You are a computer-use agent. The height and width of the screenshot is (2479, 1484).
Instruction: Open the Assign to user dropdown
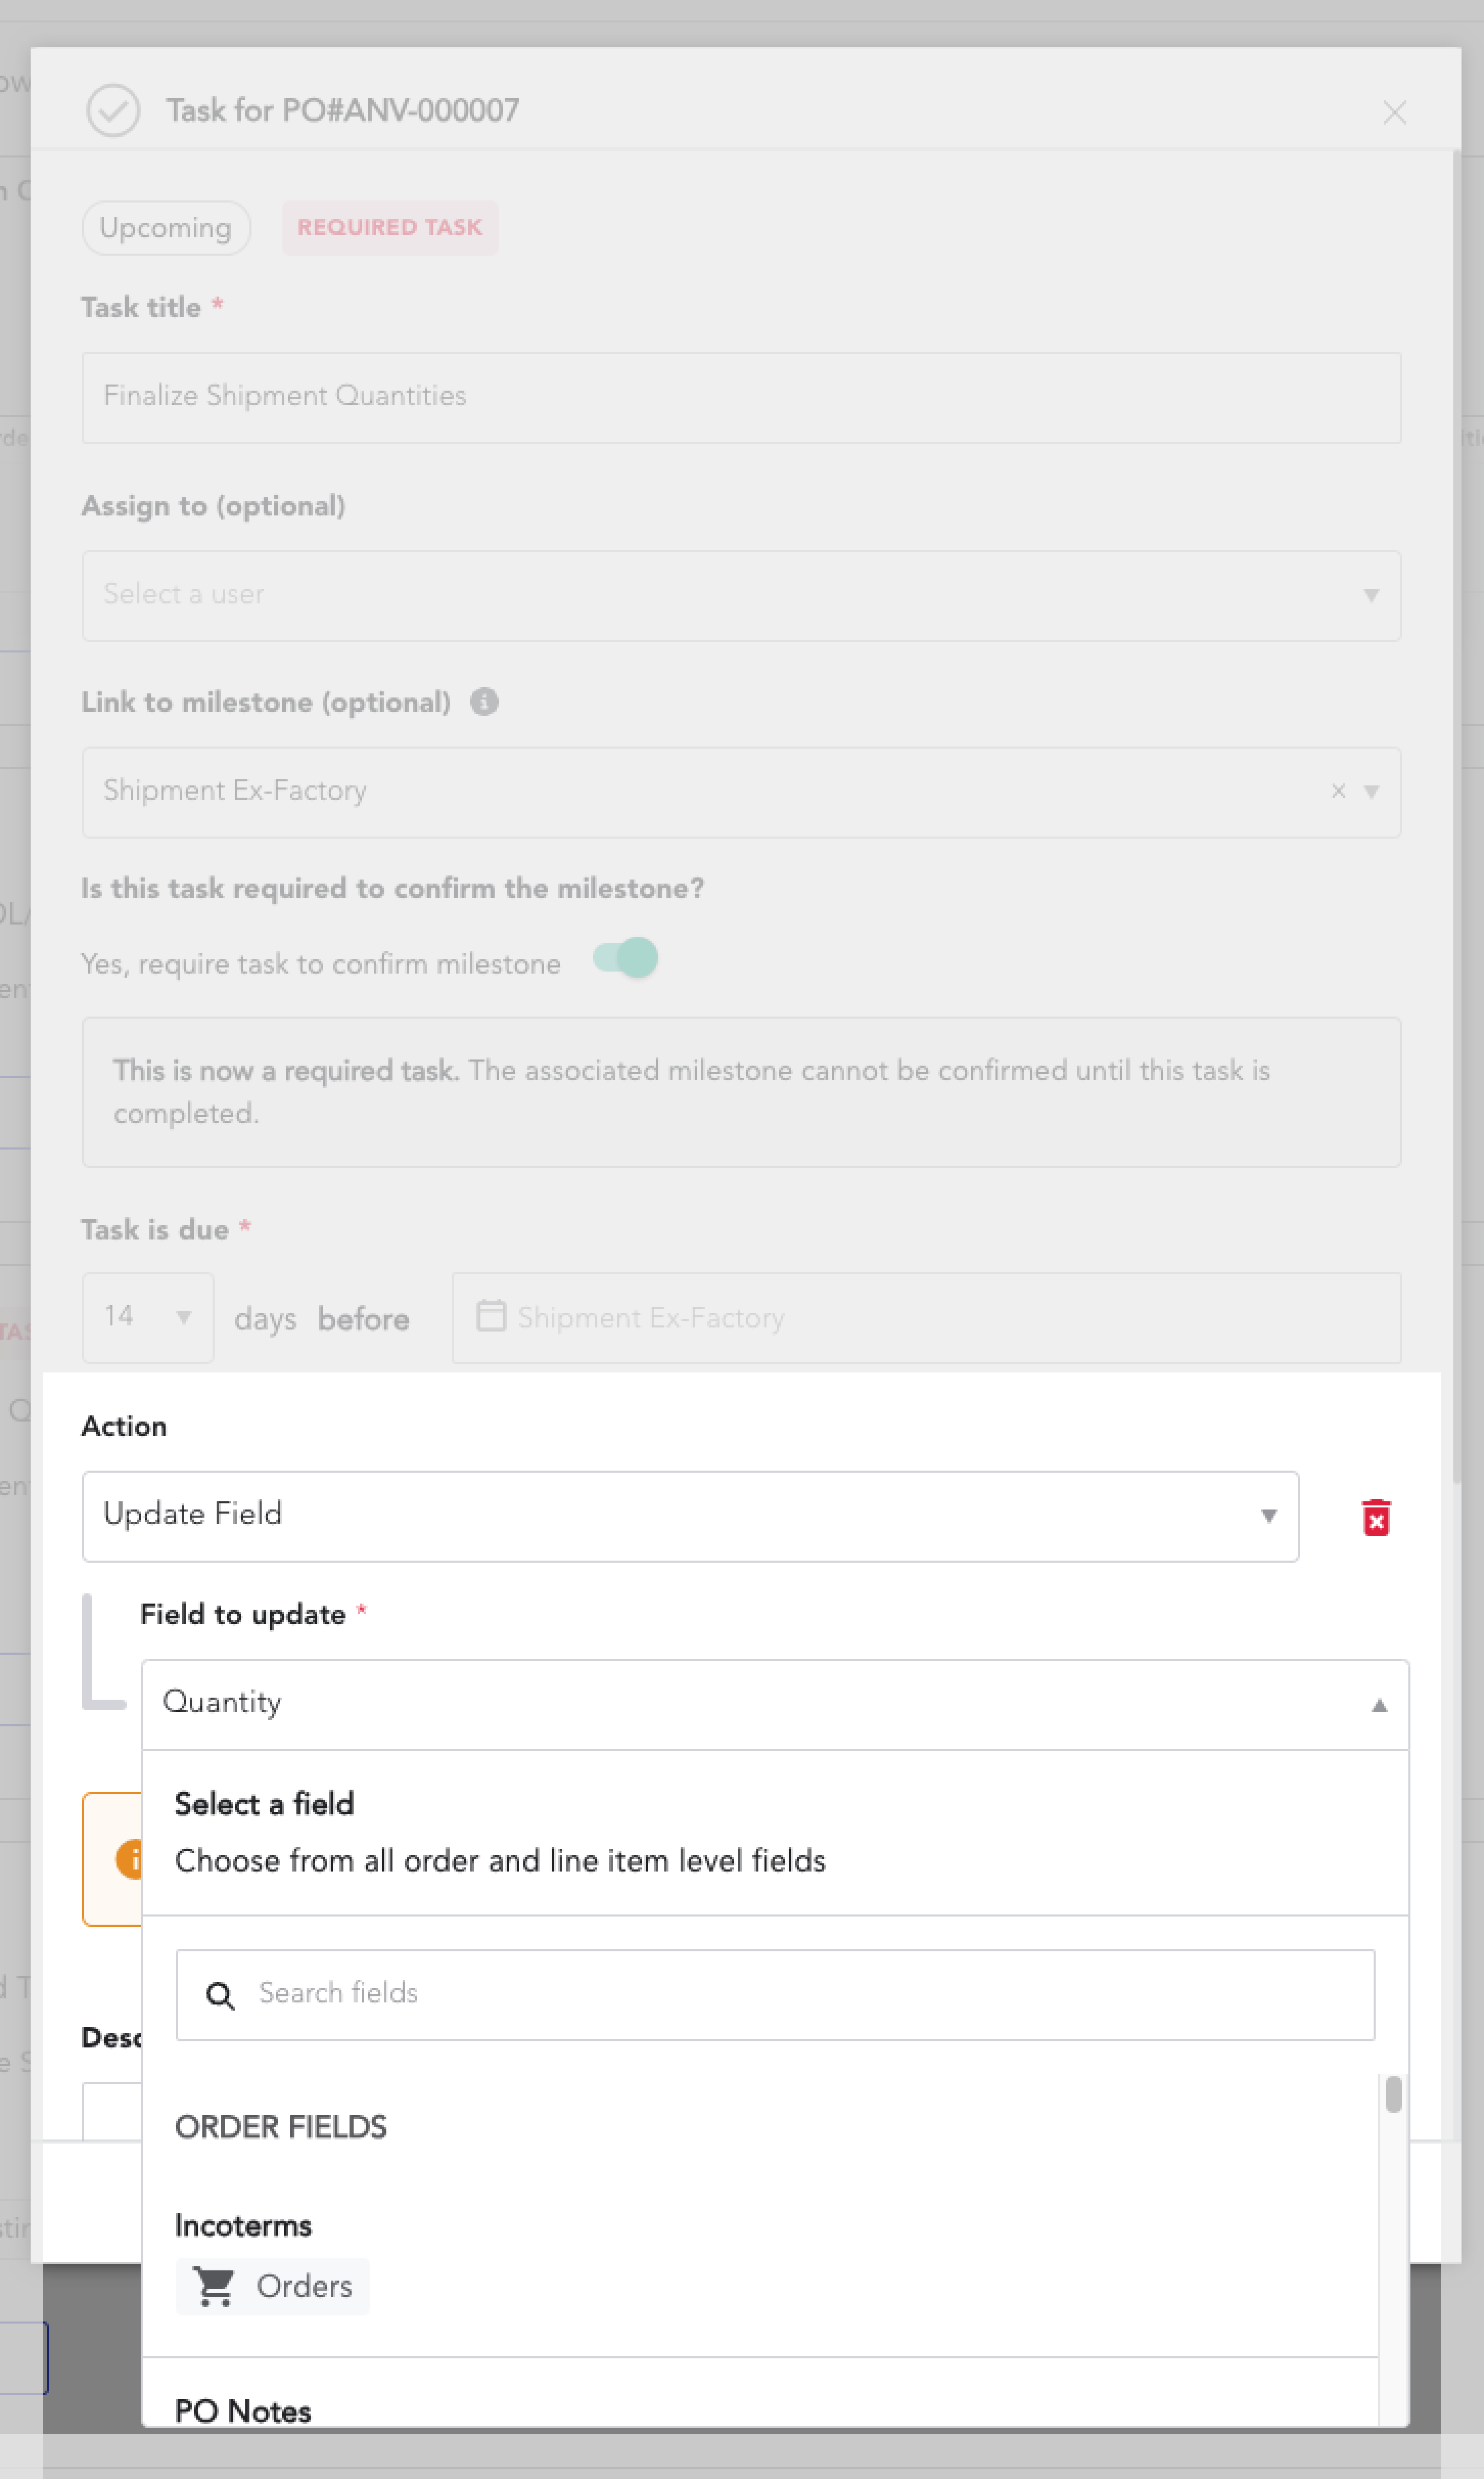741,595
